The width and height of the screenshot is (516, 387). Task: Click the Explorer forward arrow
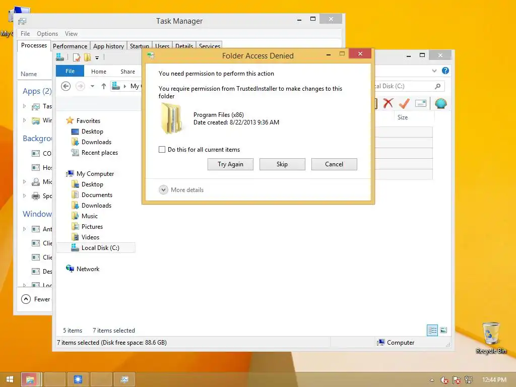[80, 86]
